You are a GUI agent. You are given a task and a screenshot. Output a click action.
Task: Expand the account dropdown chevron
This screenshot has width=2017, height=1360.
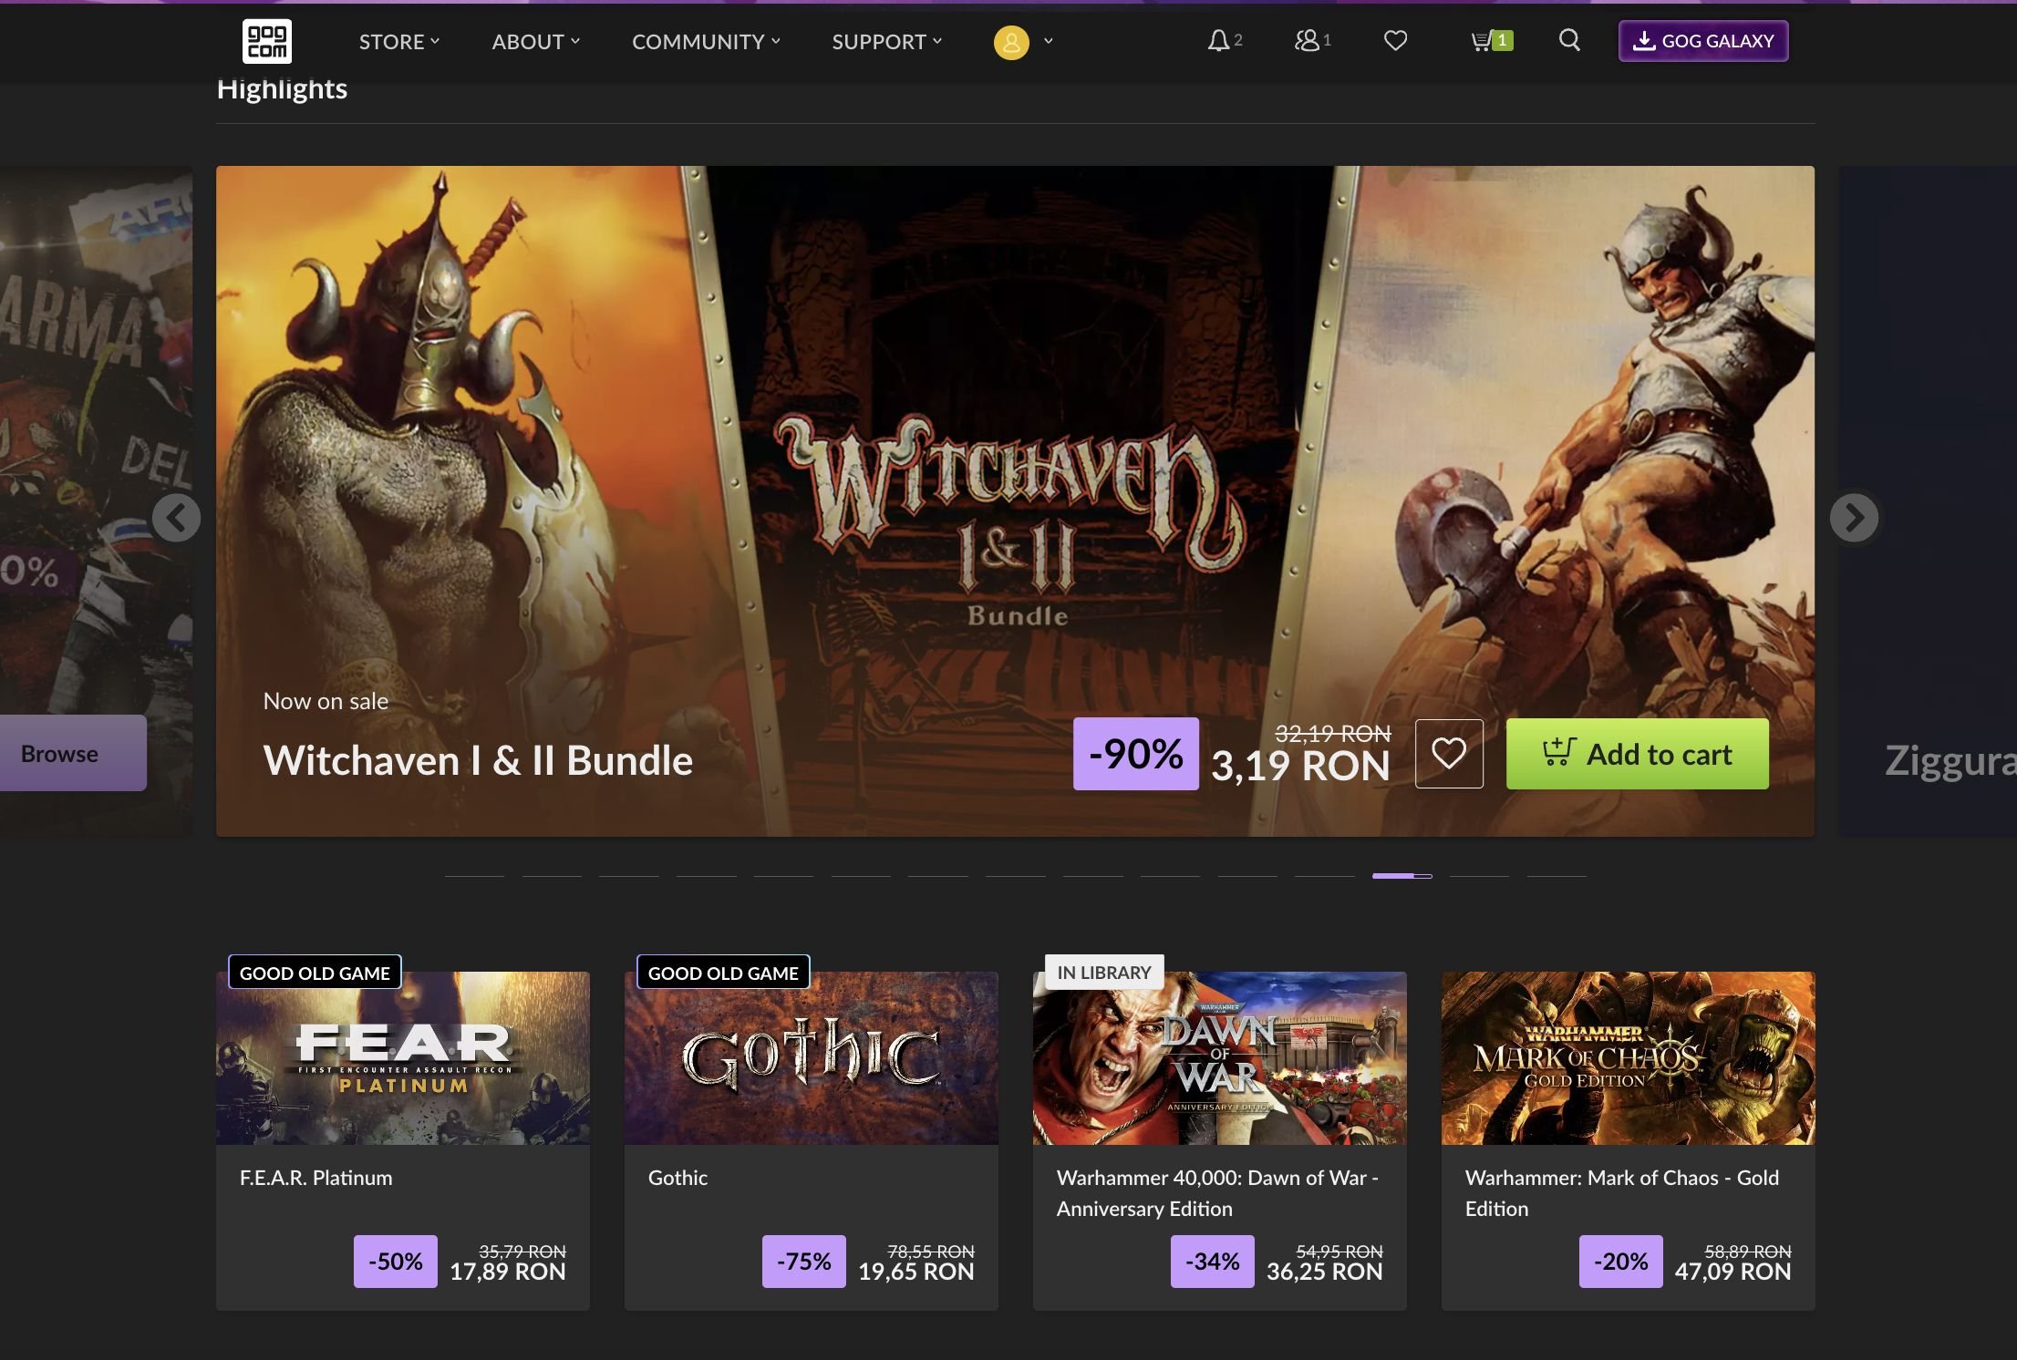1049,41
